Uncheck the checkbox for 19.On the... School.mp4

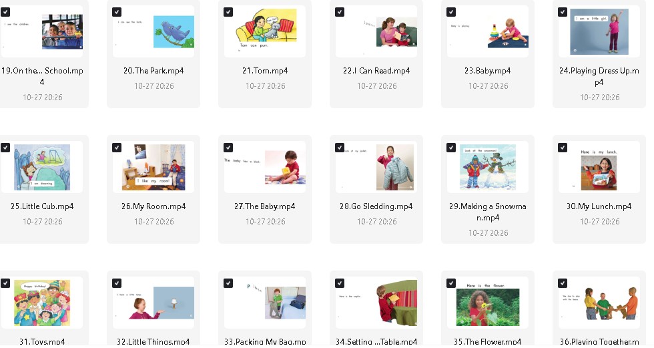[5, 12]
